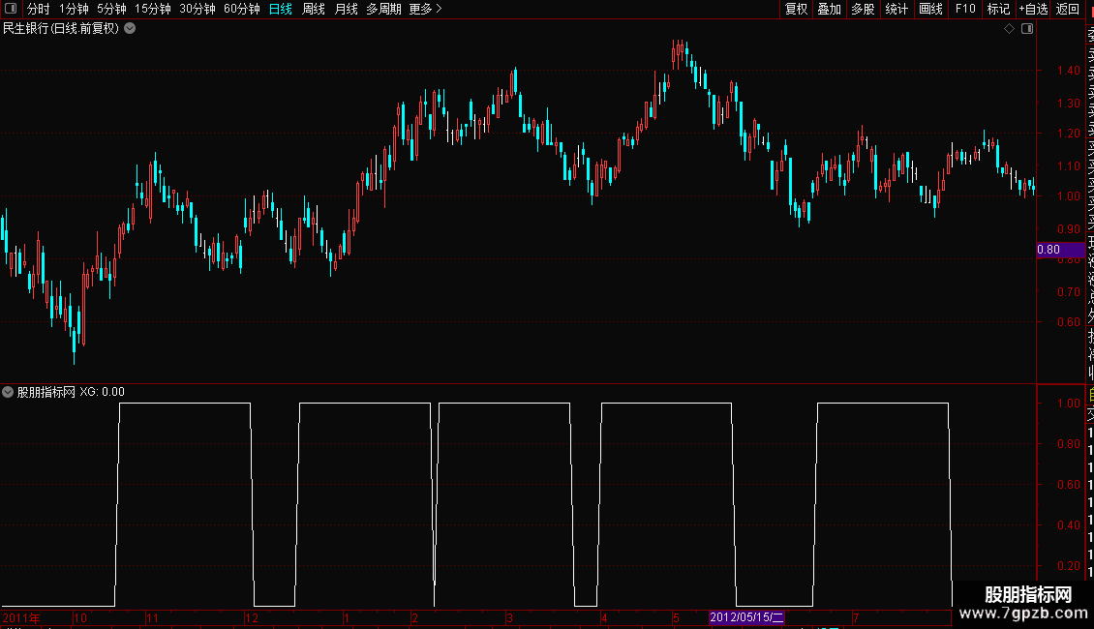Click the panel layout icon at top-left

point(11,9)
